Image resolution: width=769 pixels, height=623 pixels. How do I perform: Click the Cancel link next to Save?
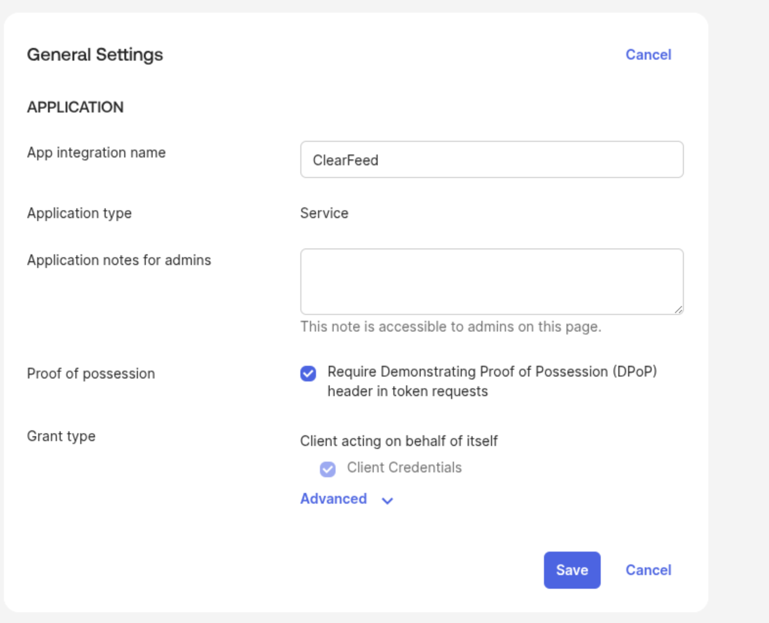pos(648,570)
